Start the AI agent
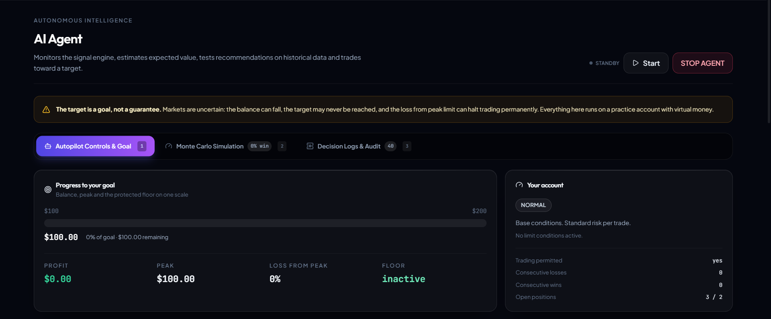 [x=646, y=63]
